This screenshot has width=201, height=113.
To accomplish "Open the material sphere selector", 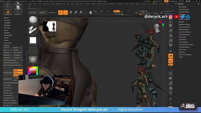I will click(33, 61).
